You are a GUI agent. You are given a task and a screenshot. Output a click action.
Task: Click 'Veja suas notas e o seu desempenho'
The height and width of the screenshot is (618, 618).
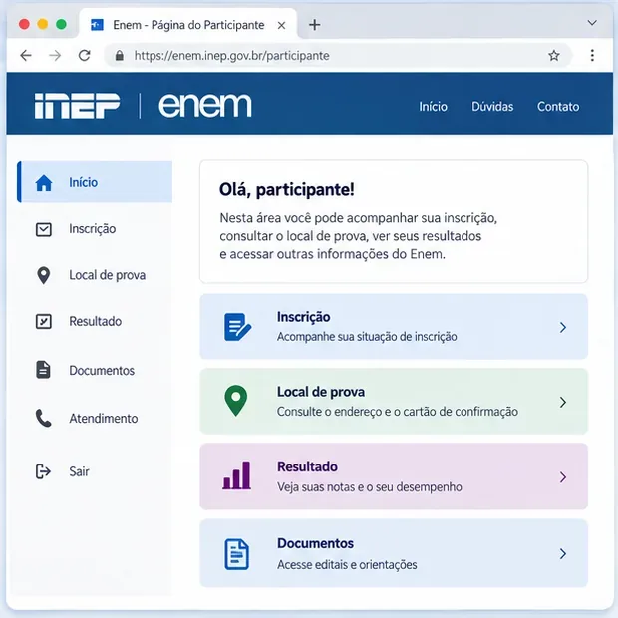pyautogui.click(x=369, y=487)
